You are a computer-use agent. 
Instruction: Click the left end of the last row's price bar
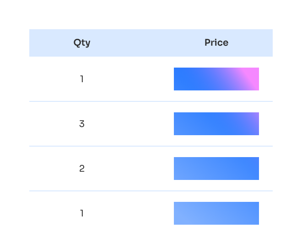[x=178, y=213]
